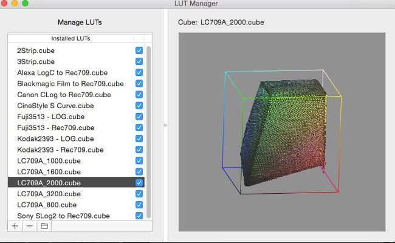This screenshot has width=395, height=243.
Task: Click the split-view divider handle dot
Action: point(165,125)
